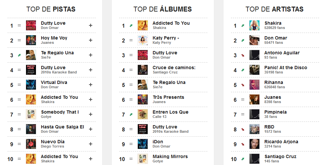Screen dimensions: 324x165
Task: Open Entren Los Que album link
Action: point(170,112)
